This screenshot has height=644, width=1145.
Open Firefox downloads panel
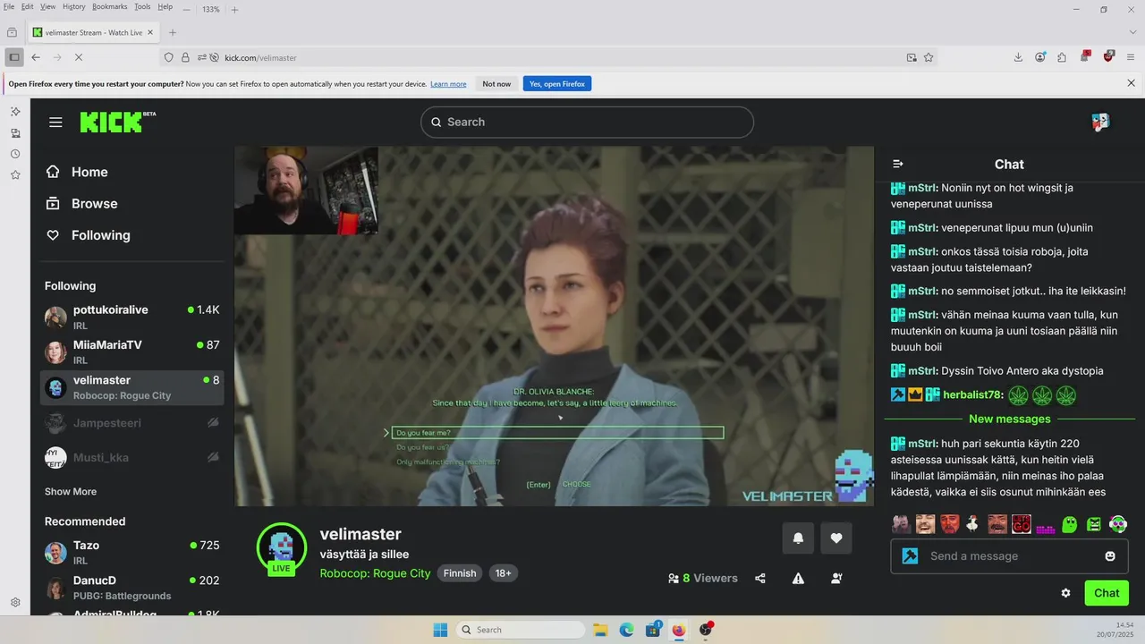1018,57
